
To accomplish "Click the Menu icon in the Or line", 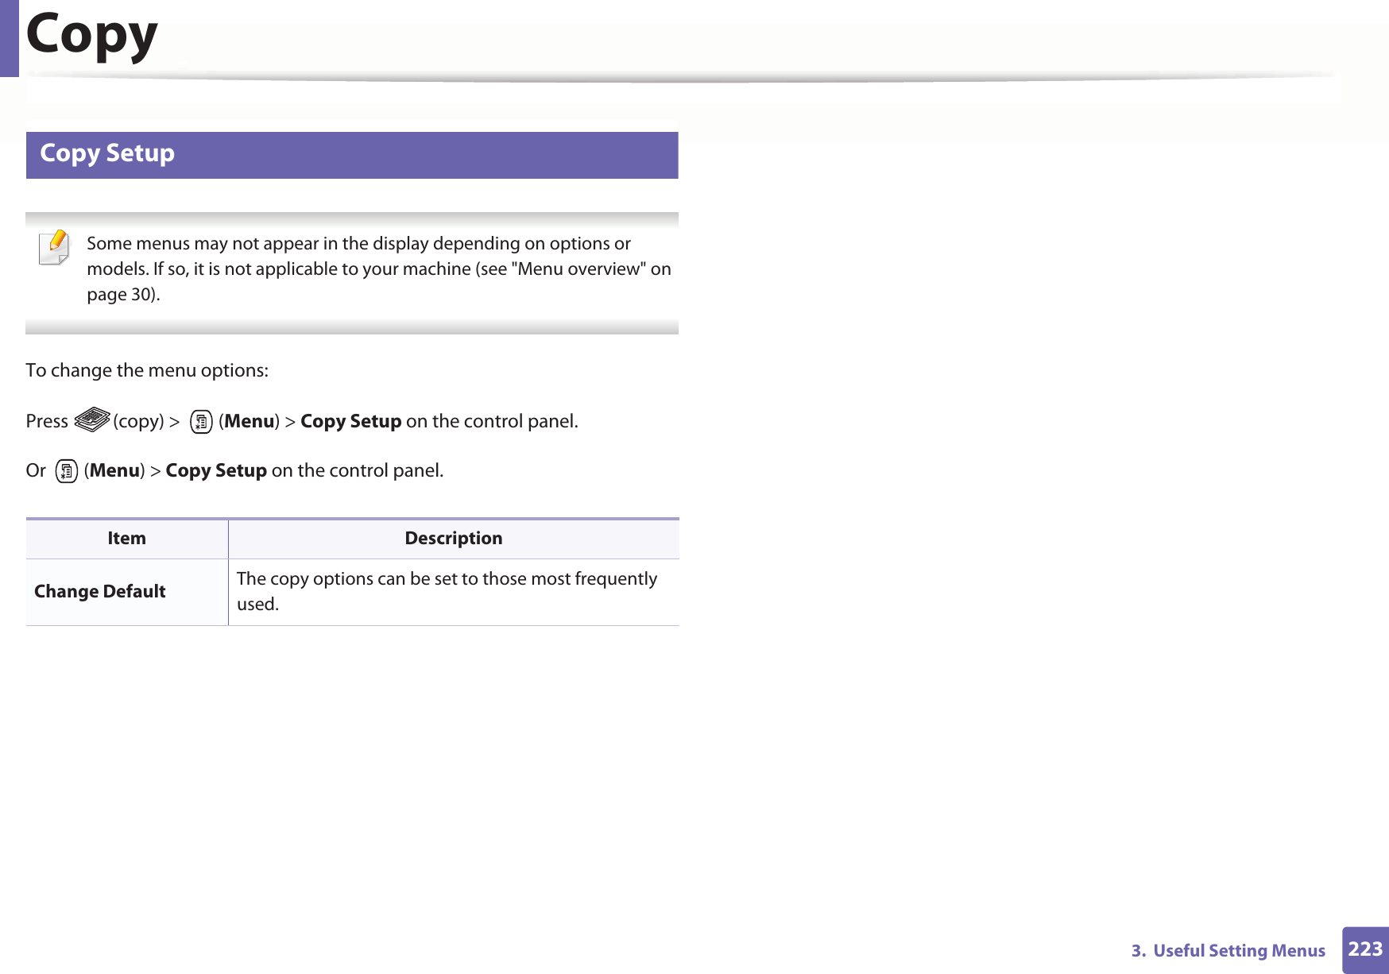I will (x=67, y=471).
